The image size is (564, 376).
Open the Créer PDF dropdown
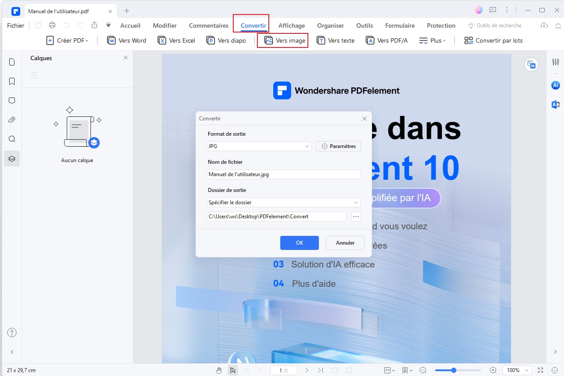(68, 40)
